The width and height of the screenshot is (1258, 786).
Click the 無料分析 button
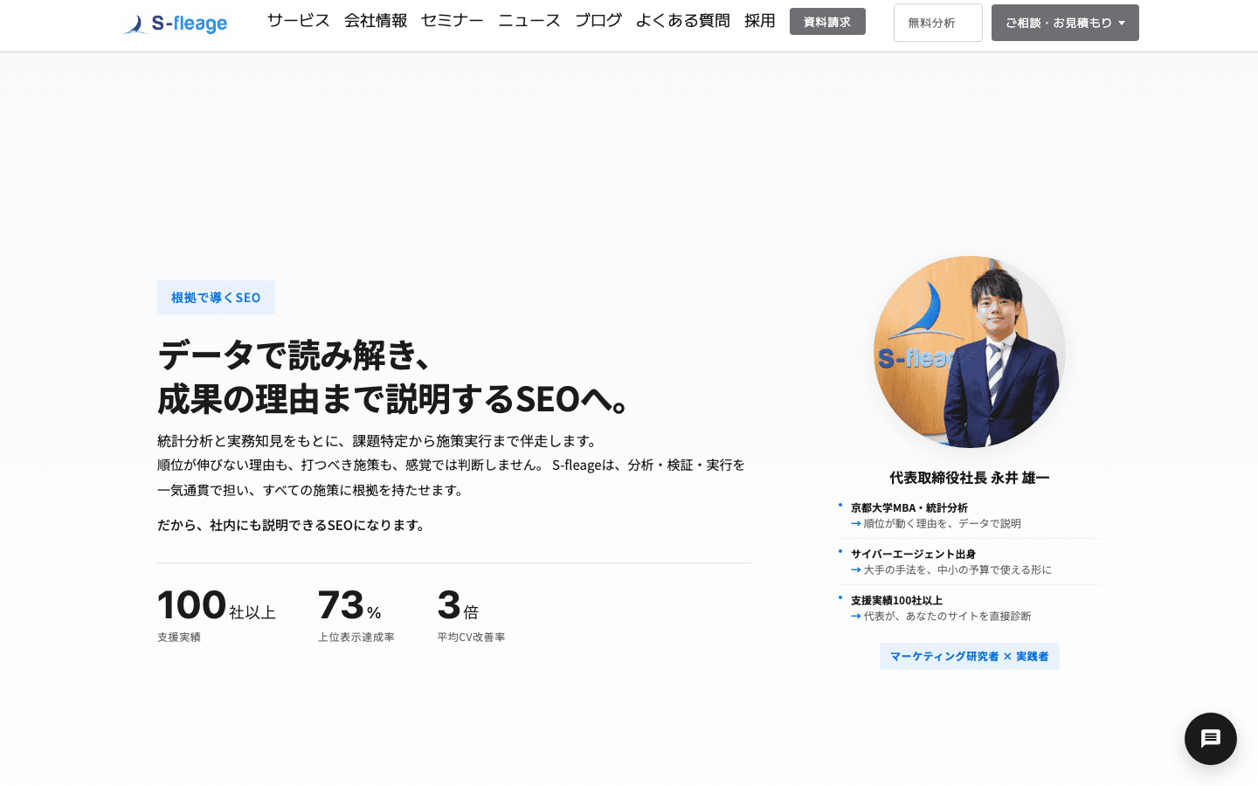point(938,23)
